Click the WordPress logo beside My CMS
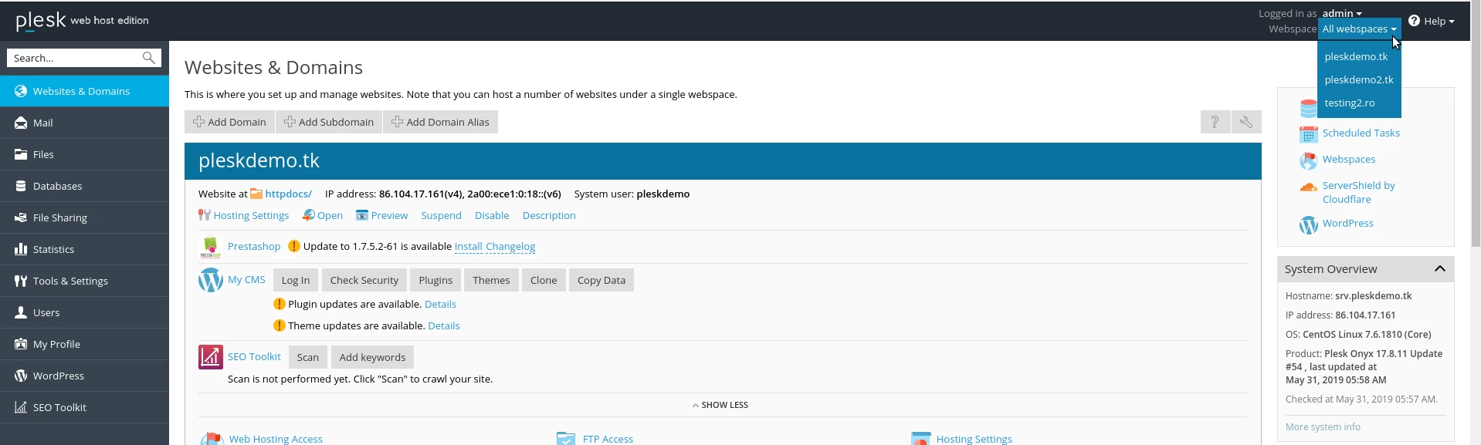This screenshot has width=1481, height=445. pyautogui.click(x=210, y=280)
